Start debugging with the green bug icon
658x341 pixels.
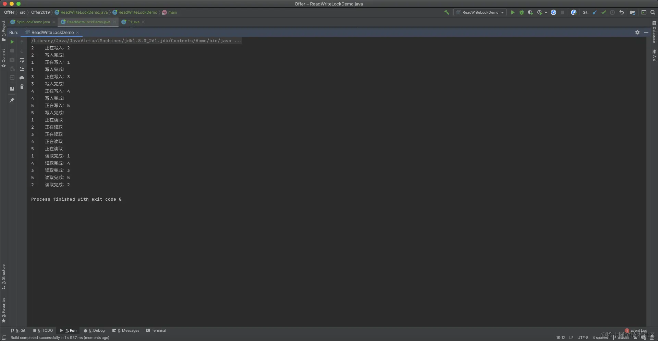click(x=522, y=12)
